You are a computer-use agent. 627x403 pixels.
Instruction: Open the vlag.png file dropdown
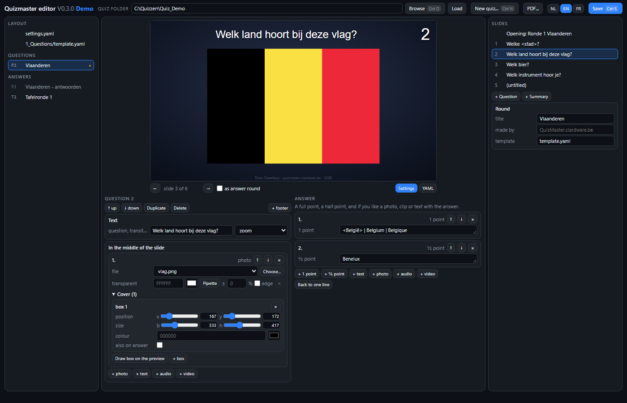tap(206, 271)
